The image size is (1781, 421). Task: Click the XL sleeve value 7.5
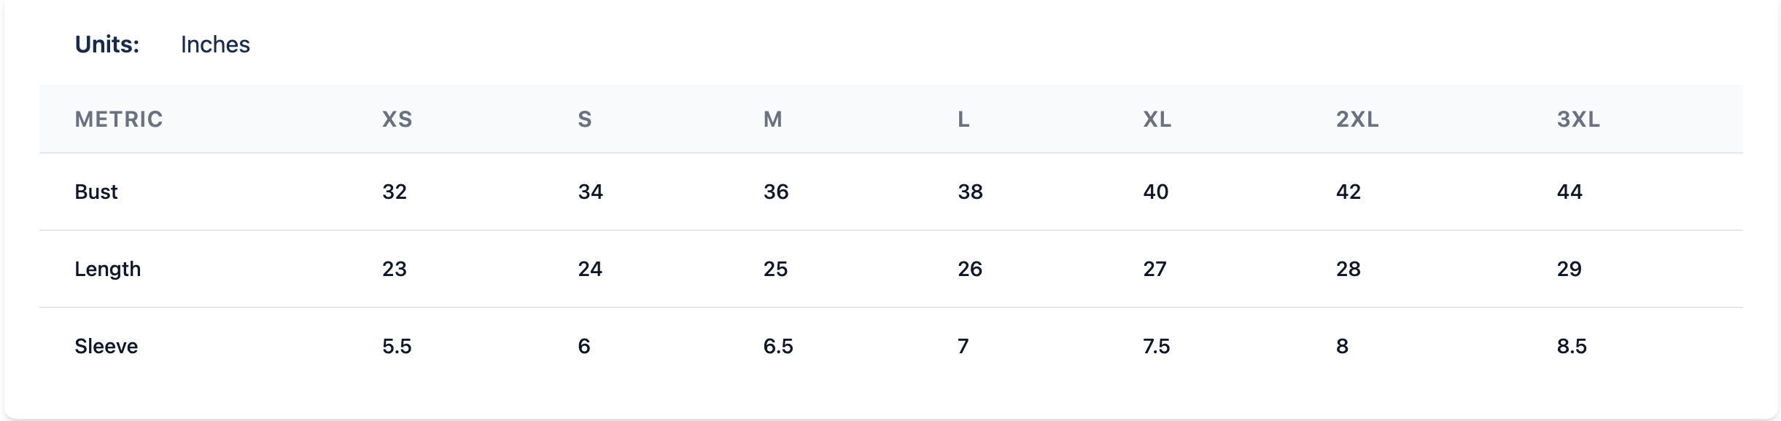coord(1156,346)
